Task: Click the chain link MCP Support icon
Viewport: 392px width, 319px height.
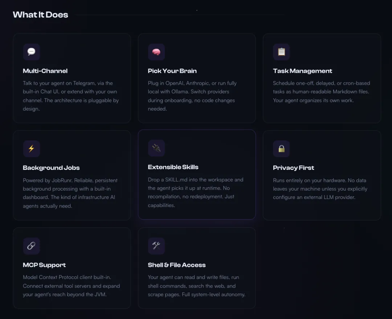Action: point(32,246)
